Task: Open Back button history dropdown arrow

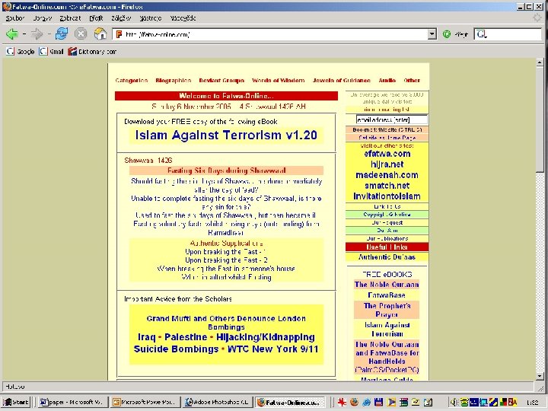Action: (x=24, y=34)
